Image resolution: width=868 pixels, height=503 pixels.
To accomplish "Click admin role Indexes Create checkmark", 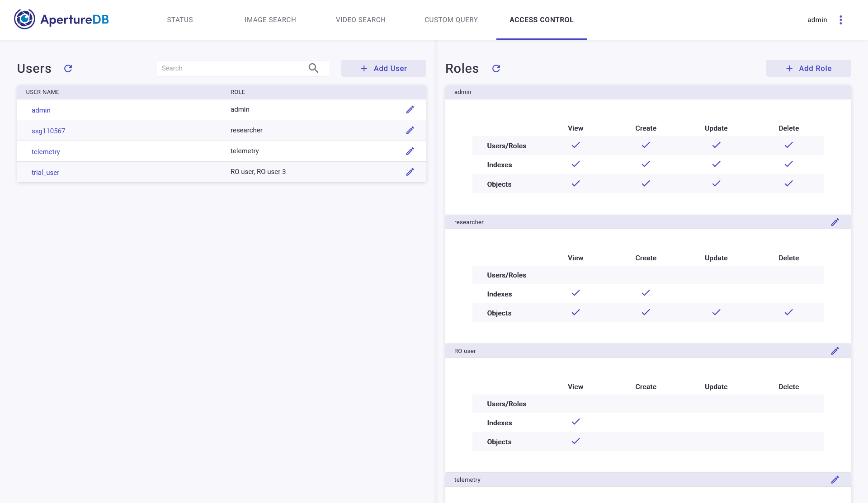I will (x=646, y=164).
